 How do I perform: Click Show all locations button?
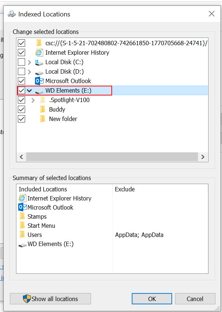click(50, 299)
